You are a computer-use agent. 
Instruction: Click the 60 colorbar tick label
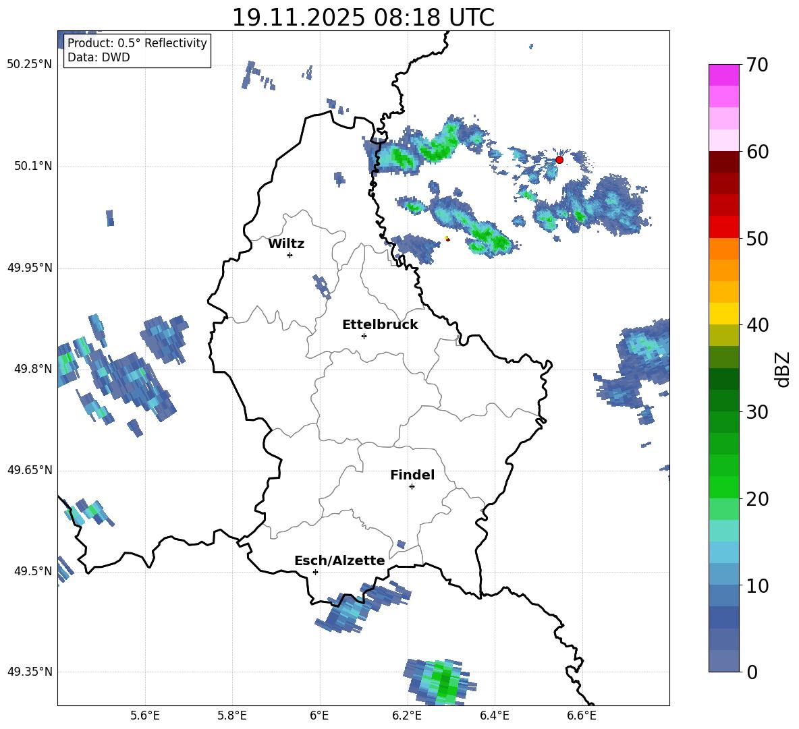(756, 152)
